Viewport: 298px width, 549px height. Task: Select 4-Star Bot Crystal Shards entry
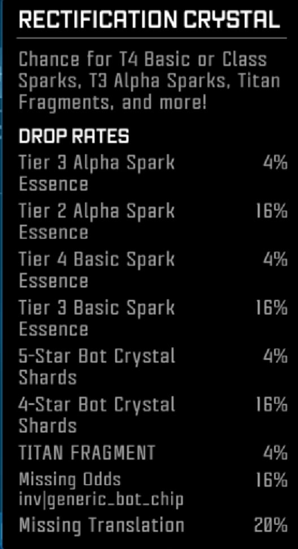point(153,415)
